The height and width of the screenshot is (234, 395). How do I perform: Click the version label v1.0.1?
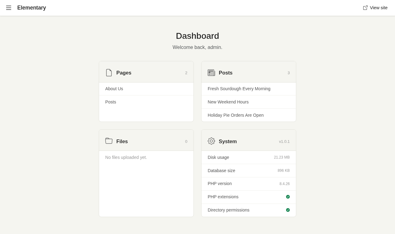coord(284,142)
